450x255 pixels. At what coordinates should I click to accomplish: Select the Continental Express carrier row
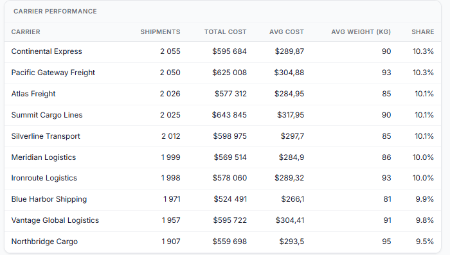pyautogui.click(x=222, y=51)
